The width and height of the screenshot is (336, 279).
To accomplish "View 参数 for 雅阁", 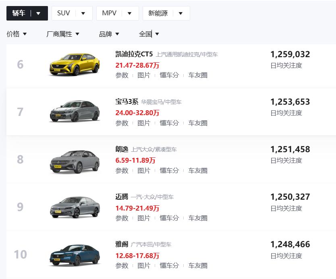I will click(122, 266).
